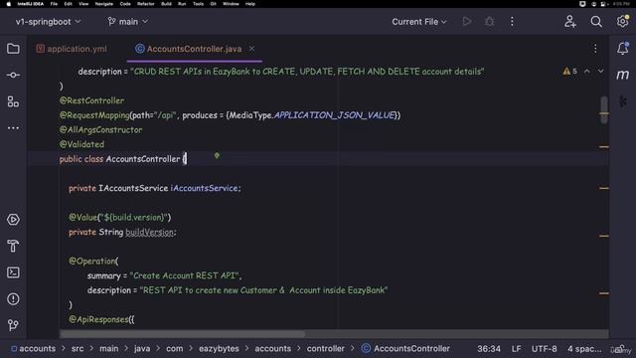
Task: Click the 4 spaces indent indicator
Action: 584,349
